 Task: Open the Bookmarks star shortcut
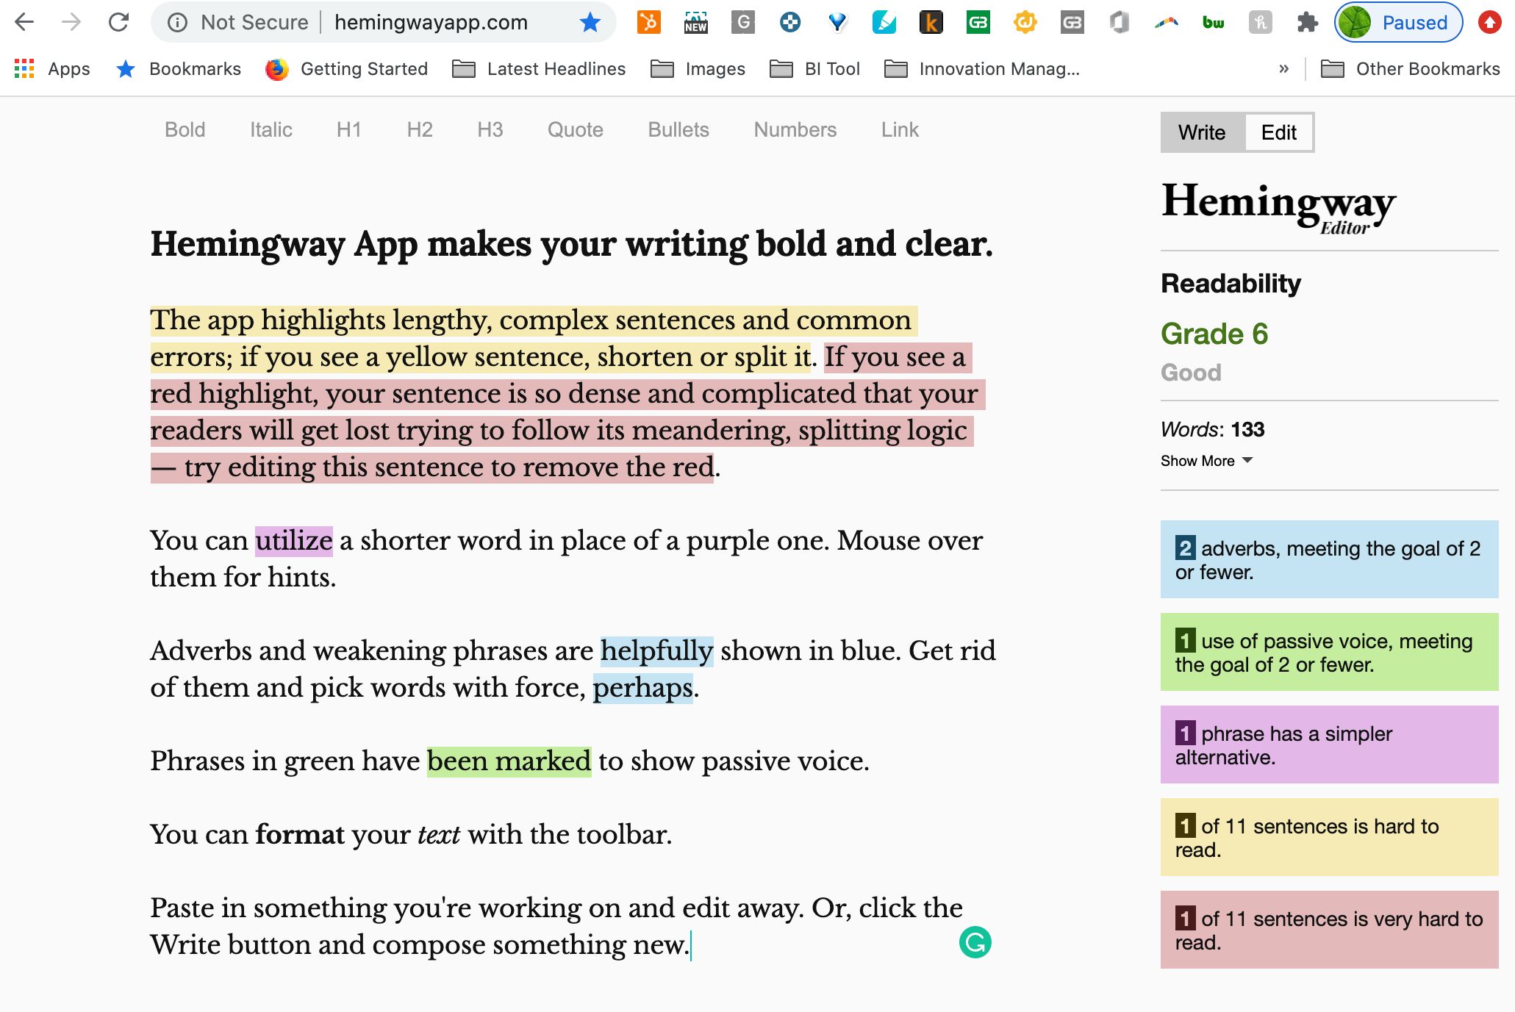pyautogui.click(x=179, y=69)
